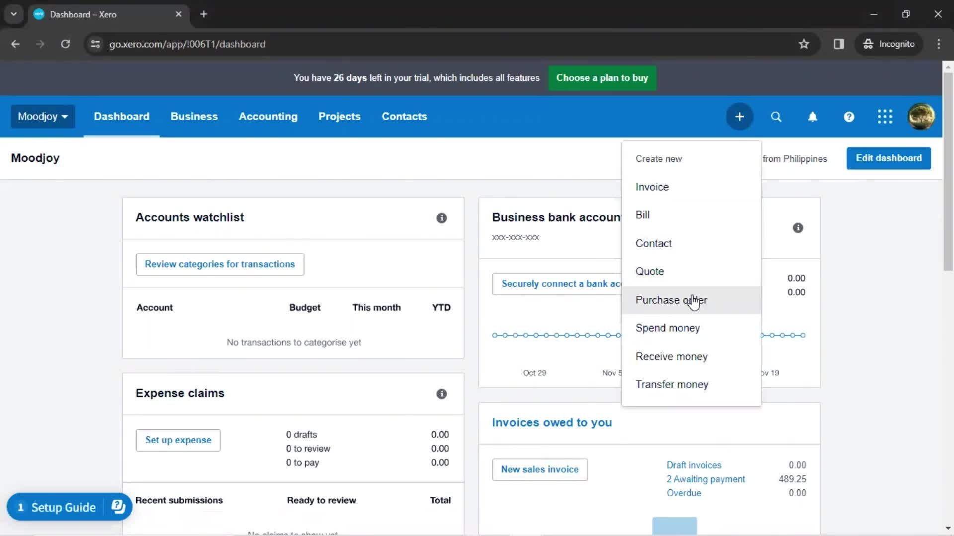Open the Projects menu
The image size is (954, 536).
(x=339, y=117)
